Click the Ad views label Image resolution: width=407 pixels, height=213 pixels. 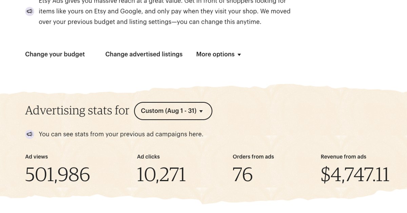36,157
